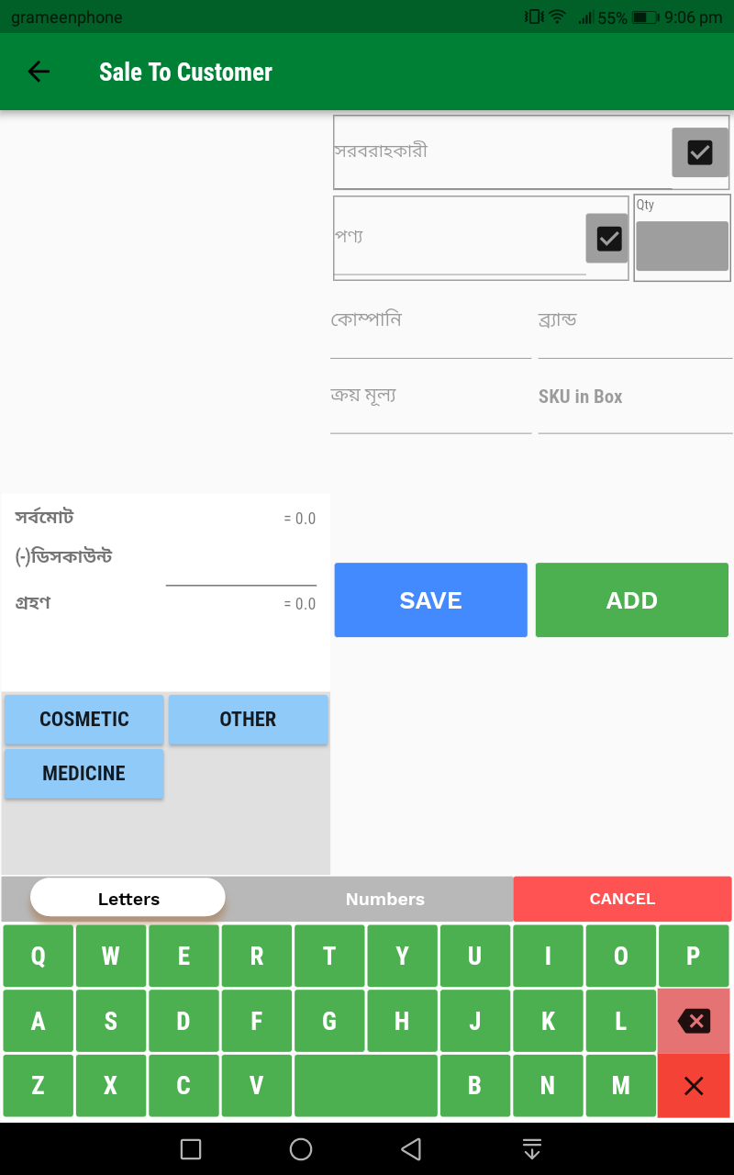The image size is (734, 1175).
Task: Tap the backspace key icon
Action: [694, 1021]
